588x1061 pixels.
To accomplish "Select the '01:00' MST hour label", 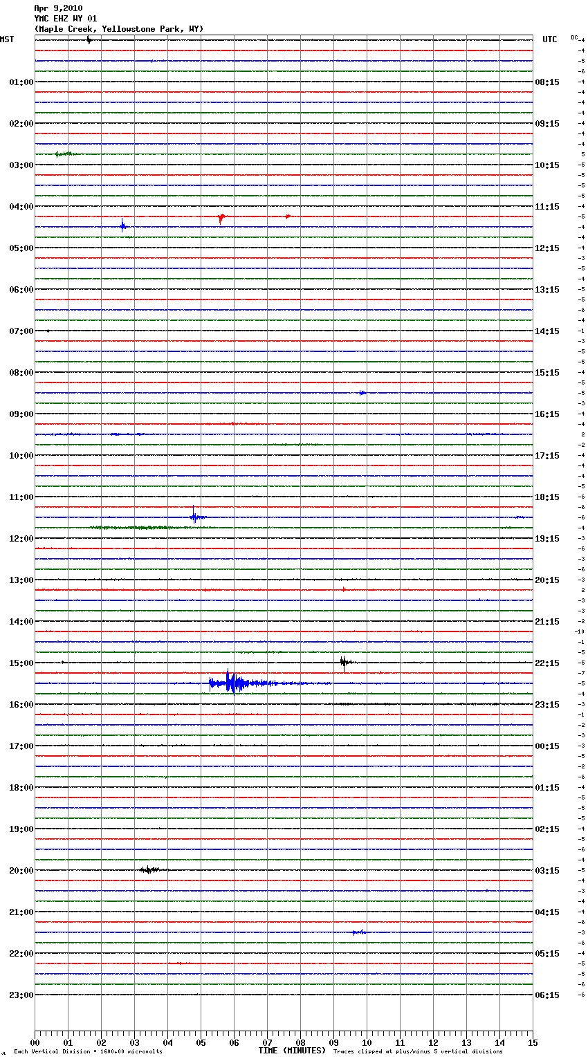I will point(21,82).
